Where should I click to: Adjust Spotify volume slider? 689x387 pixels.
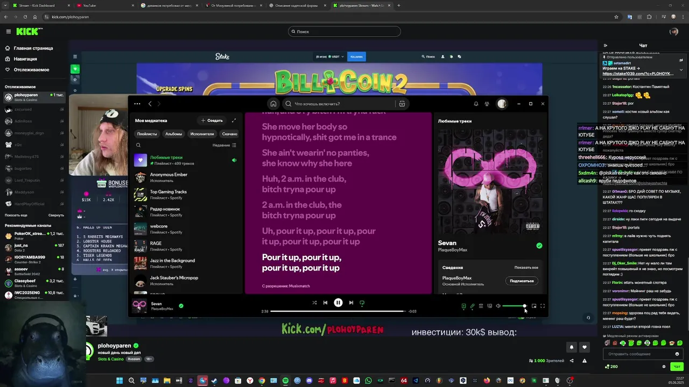514,306
